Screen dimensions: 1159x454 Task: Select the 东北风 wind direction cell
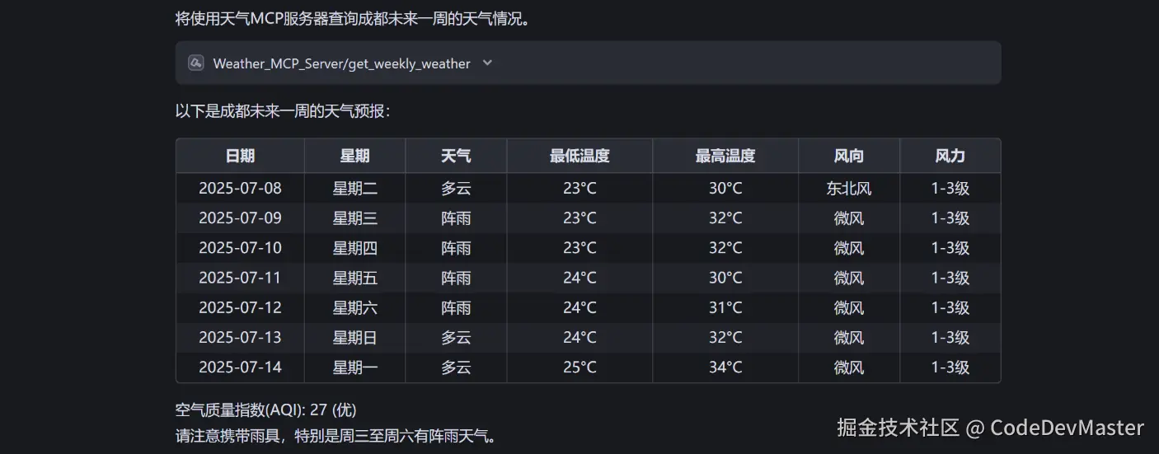[849, 189]
